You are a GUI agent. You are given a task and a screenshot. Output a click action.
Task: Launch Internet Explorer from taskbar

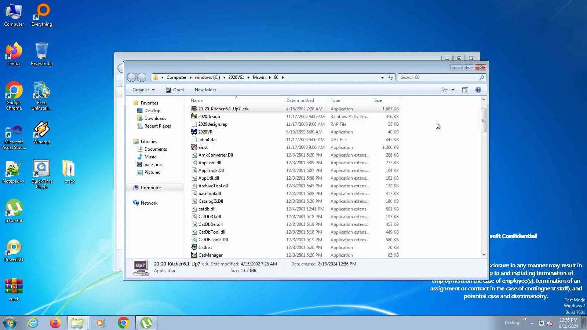click(33, 323)
